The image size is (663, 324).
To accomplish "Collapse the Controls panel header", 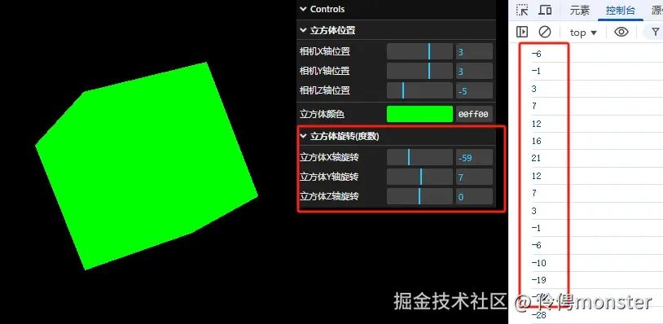I will pyautogui.click(x=396, y=9).
